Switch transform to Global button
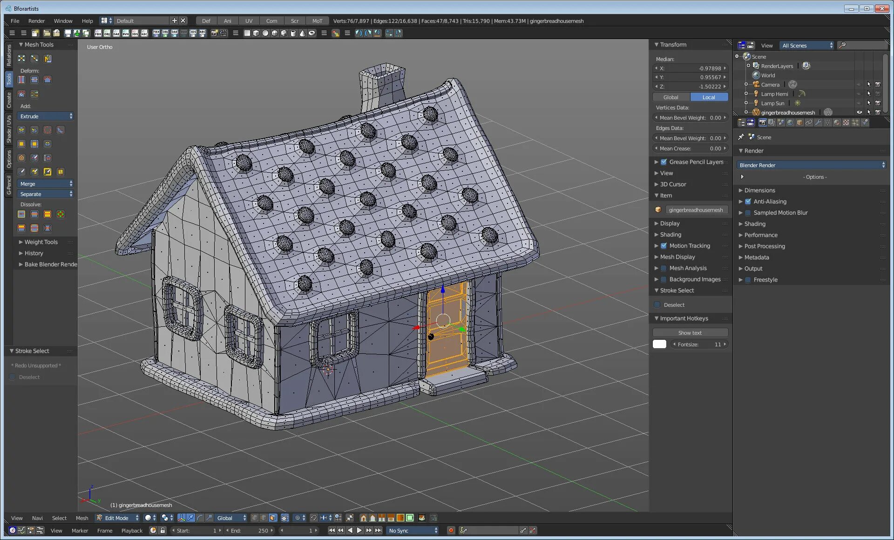This screenshot has width=894, height=540. coord(670,97)
